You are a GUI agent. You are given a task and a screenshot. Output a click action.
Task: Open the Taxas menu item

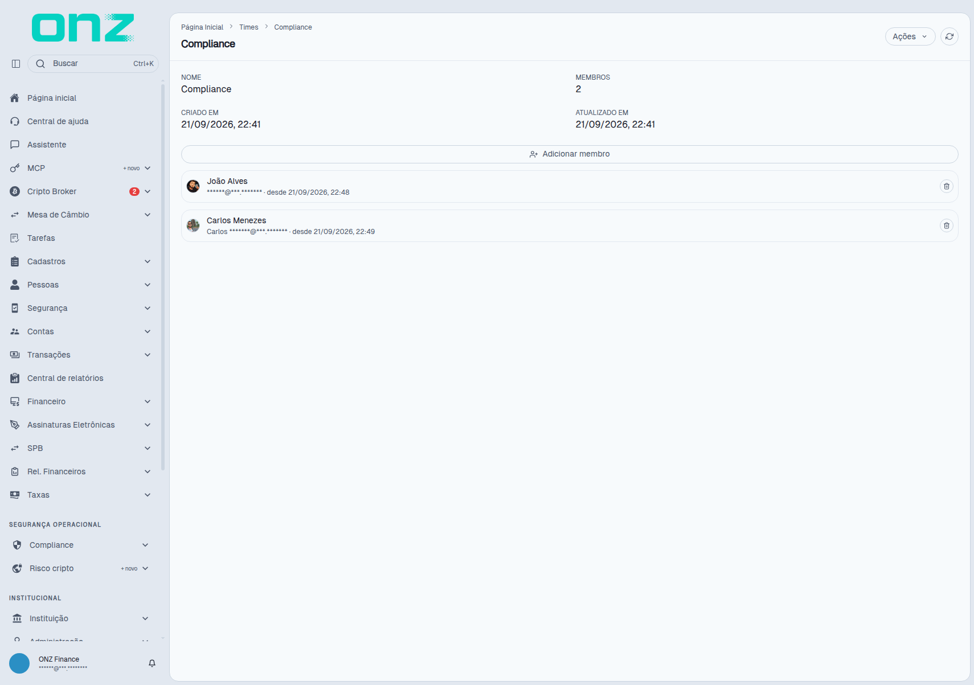point(81,495)
